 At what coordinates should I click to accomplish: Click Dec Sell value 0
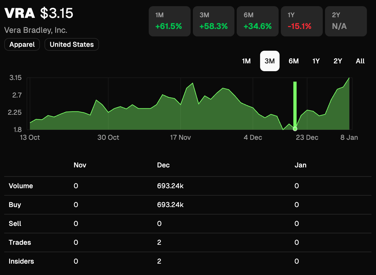pyautogui.click(x=159, y=224)
